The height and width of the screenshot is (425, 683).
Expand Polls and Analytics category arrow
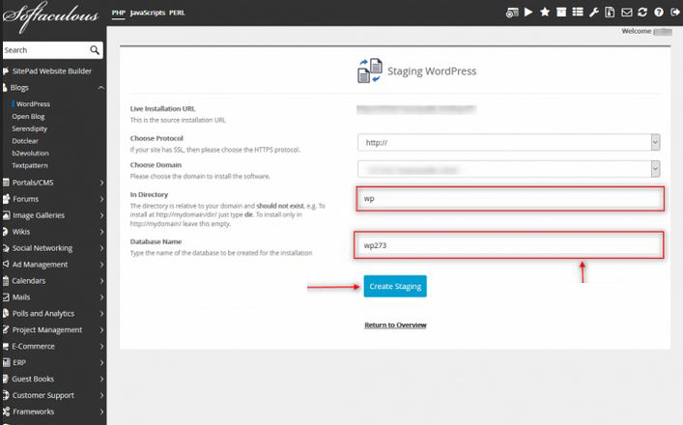pyautogui.click(x=102, y=314)
